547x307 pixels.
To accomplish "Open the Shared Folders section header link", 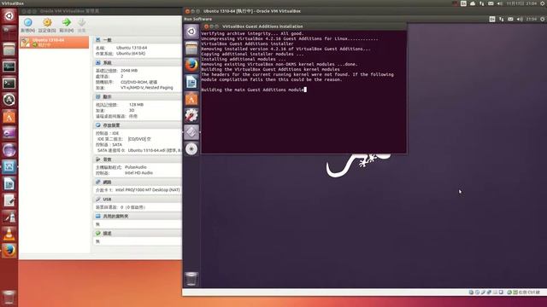I will click(115, 216).
